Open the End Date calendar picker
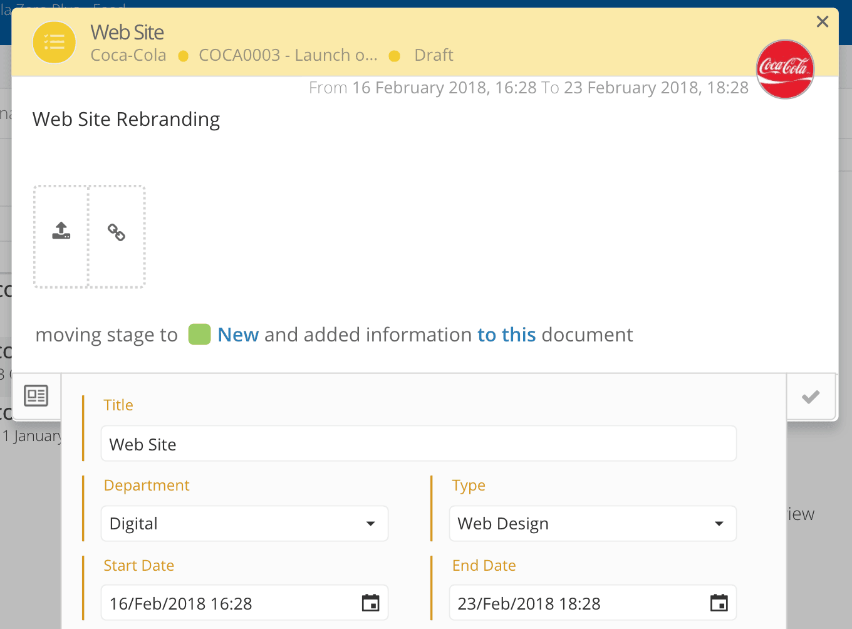The image size is (852, 629). click(719, 603)
